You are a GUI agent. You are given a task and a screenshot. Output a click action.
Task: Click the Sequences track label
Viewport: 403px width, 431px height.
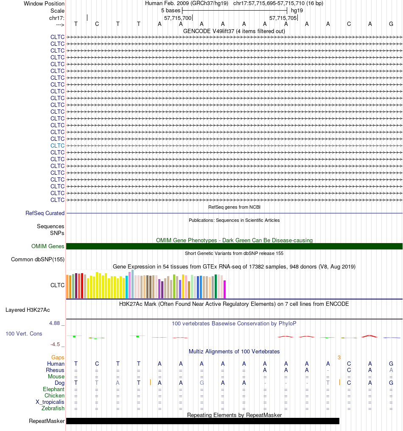coord(50,226)
